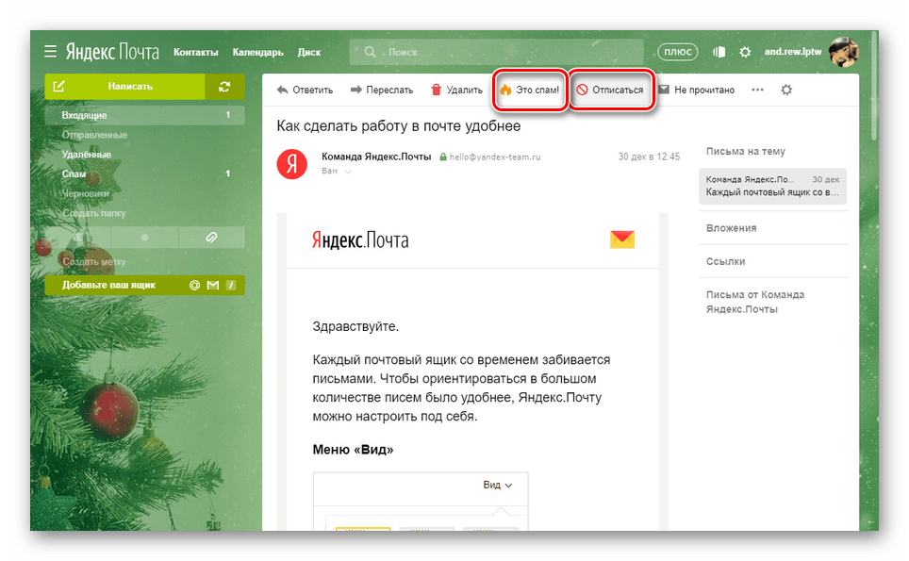Open the toolbar settings gear after the three dots
Screen dimensions: 909x561
(787, 91)
